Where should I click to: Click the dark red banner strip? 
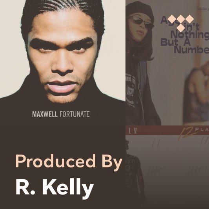click(167, 130)
